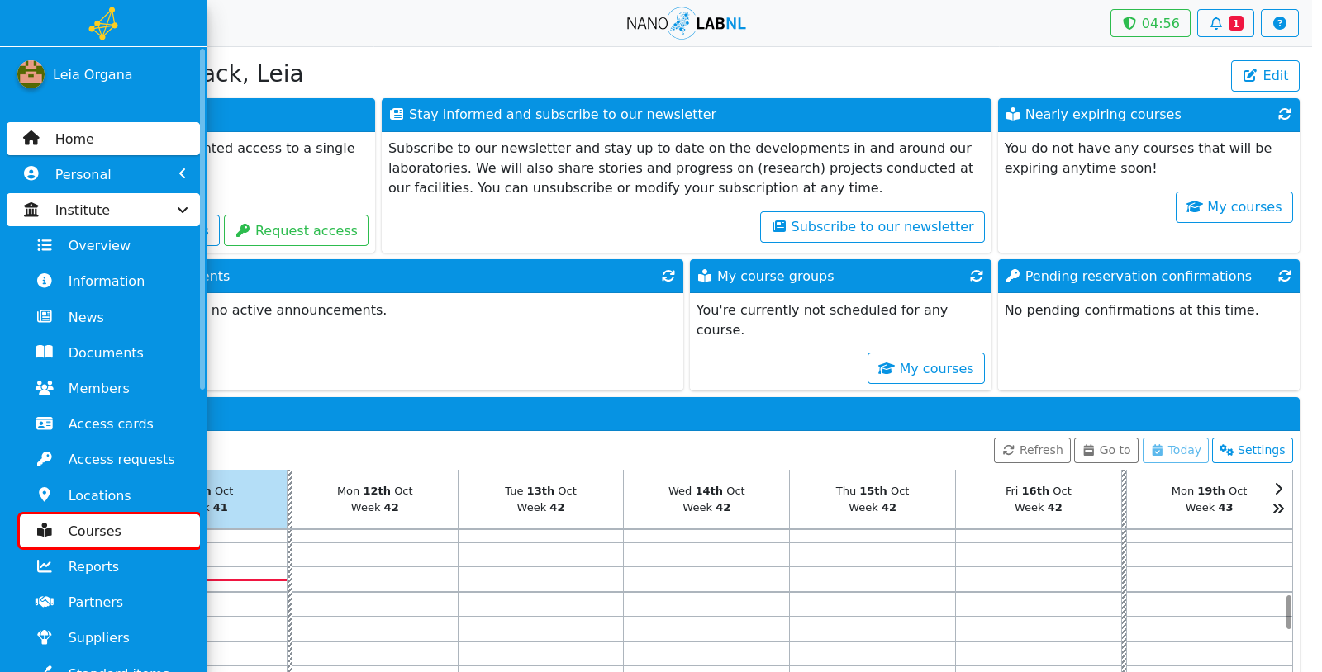Collapse the Institute menu section

[103, 210]
